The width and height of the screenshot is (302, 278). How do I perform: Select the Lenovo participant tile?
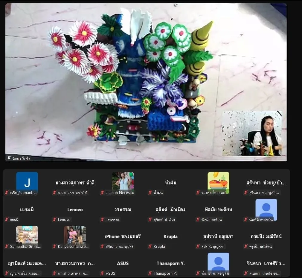75,210
